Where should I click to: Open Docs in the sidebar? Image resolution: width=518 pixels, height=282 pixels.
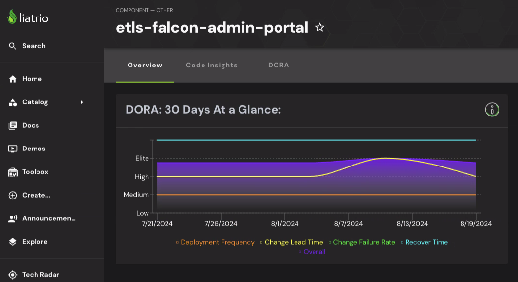click(52, 126)
